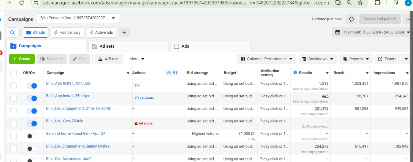Viewport: 413px width, 162px height.
Task: Click the search magnifier icon
Action: 13,33
